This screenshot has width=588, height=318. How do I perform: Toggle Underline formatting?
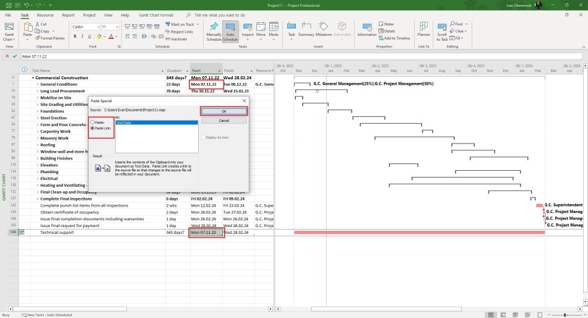[x=89, y=37]
